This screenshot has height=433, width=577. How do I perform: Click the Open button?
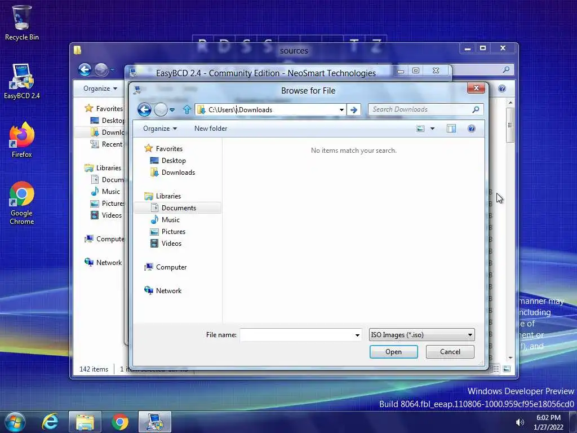point(393,352)
